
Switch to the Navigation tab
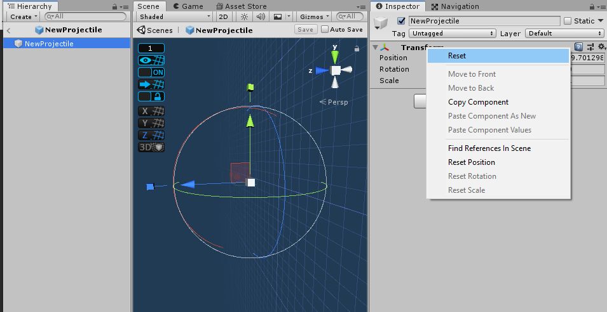coord(455,6)
